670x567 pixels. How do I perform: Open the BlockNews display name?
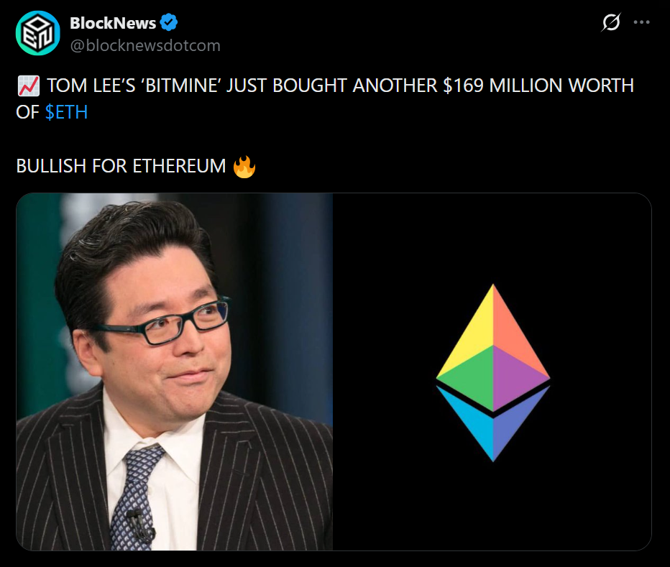(x=113, y=23)
